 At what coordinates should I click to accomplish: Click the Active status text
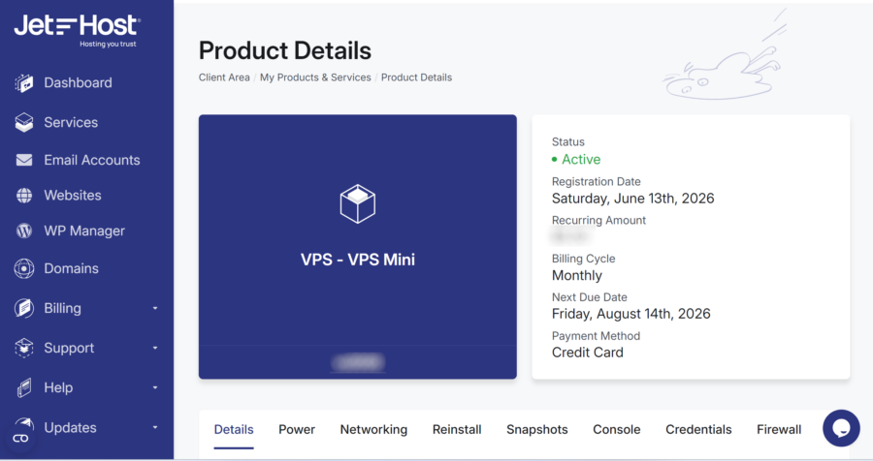point(581,160)
